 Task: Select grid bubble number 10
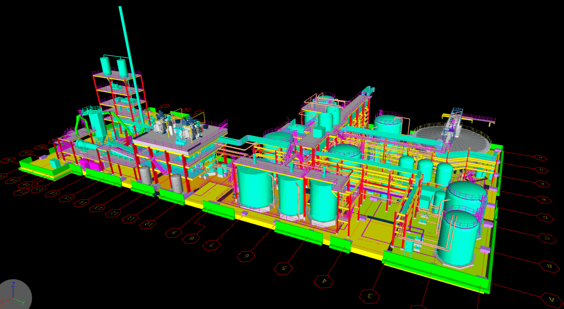(149, 224)
